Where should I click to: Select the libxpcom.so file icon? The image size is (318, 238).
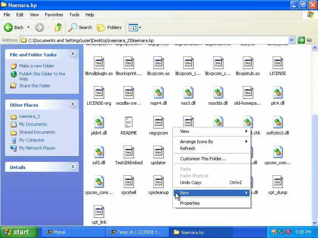click(x=158, y=63)
